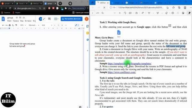Open the Arial font dropdown
192x108 pixels.
(x=47, y=25)
